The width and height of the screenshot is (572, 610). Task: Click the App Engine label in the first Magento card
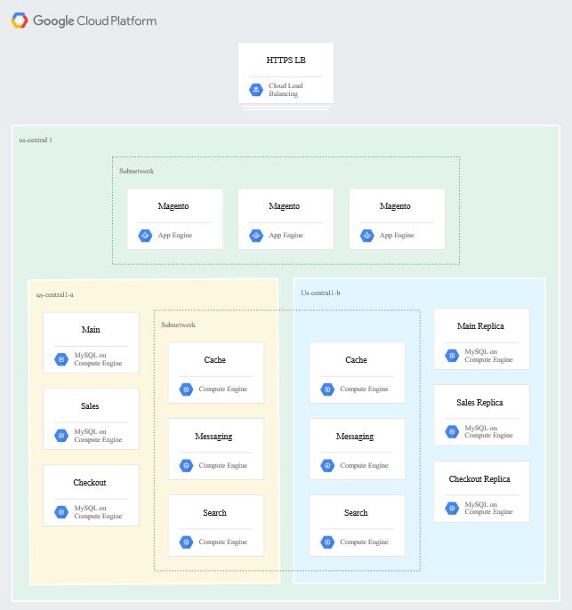point(175,235)
